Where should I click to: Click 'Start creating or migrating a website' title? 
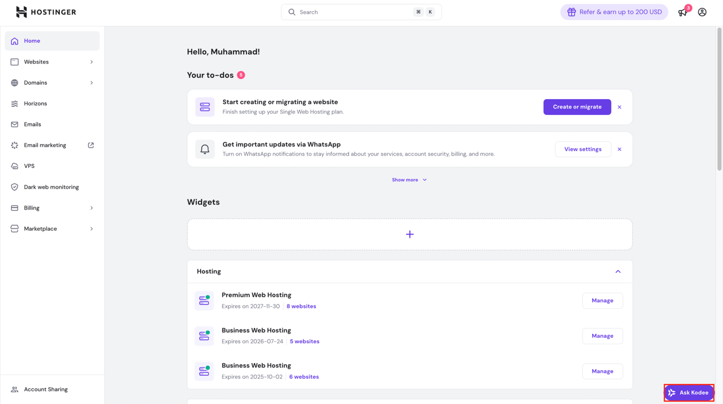280,102
